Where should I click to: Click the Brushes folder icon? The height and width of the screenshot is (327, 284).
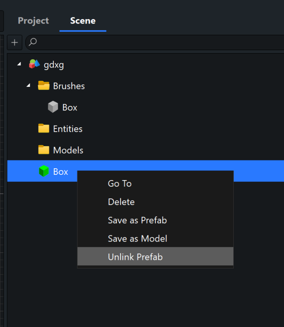44,86
